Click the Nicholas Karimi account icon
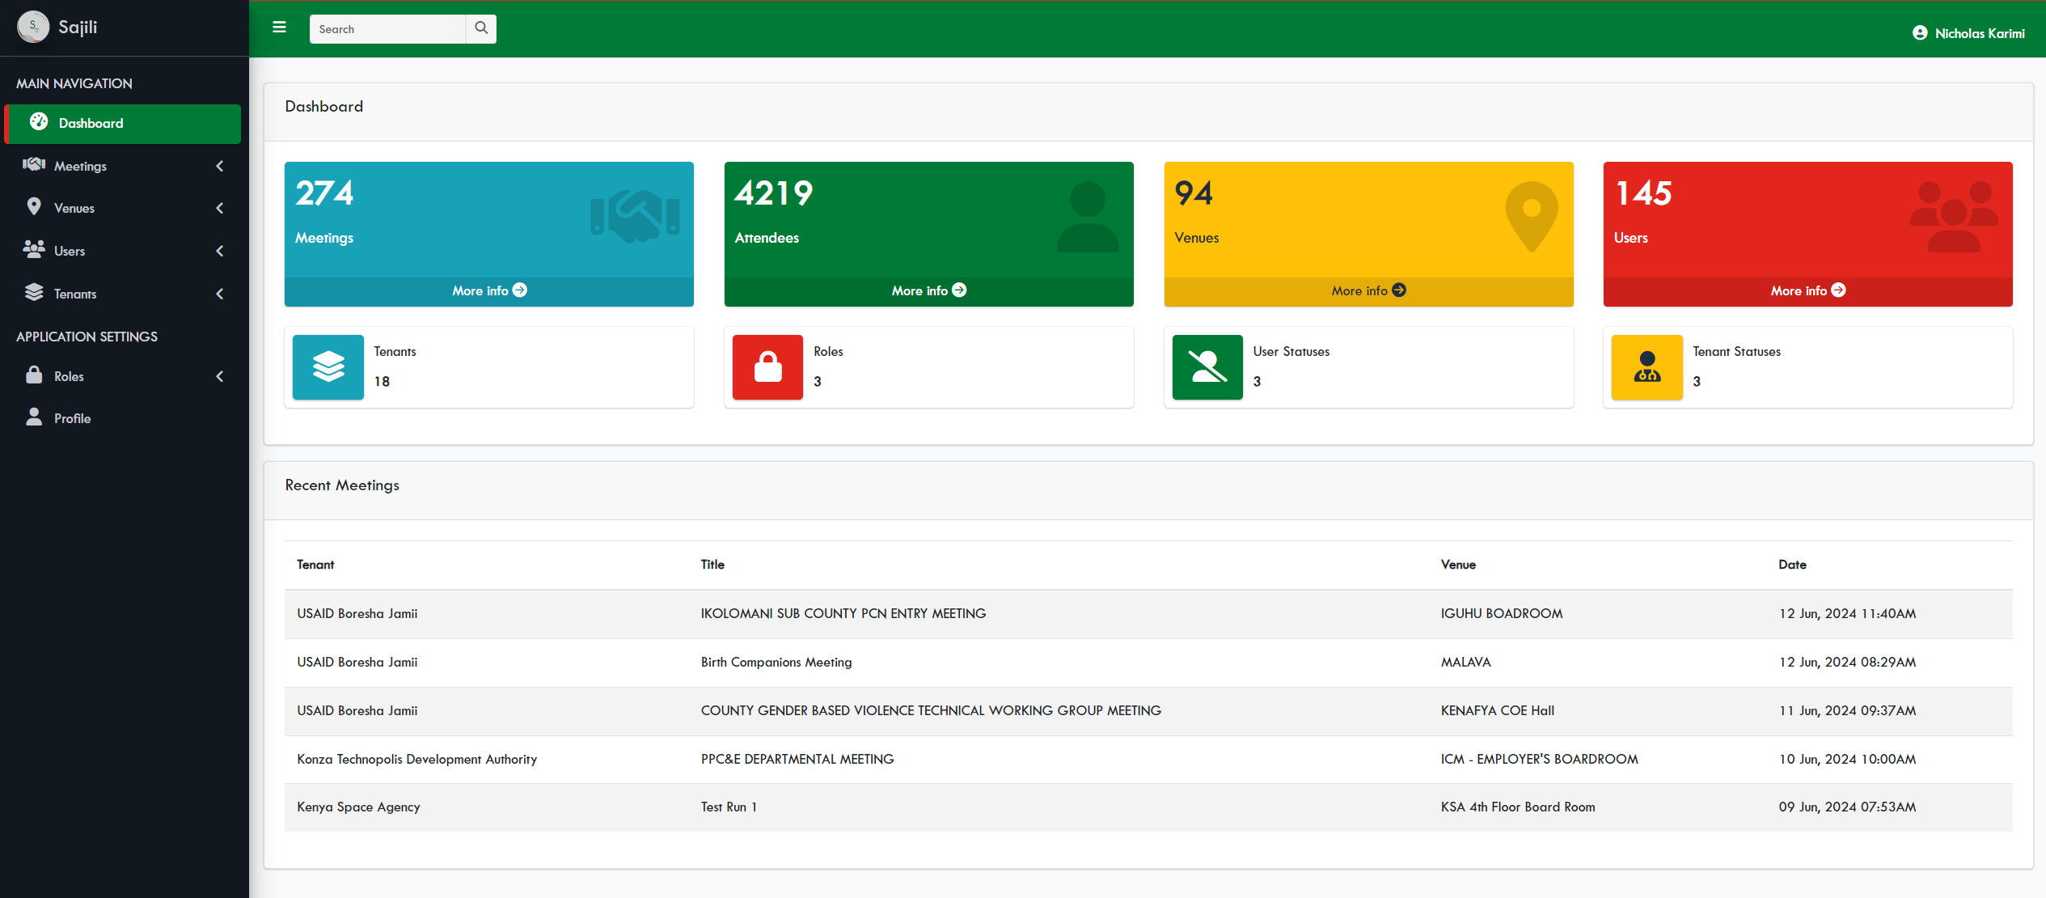Viewport: 2046px width, 898px height. (x=1921, y=32)
